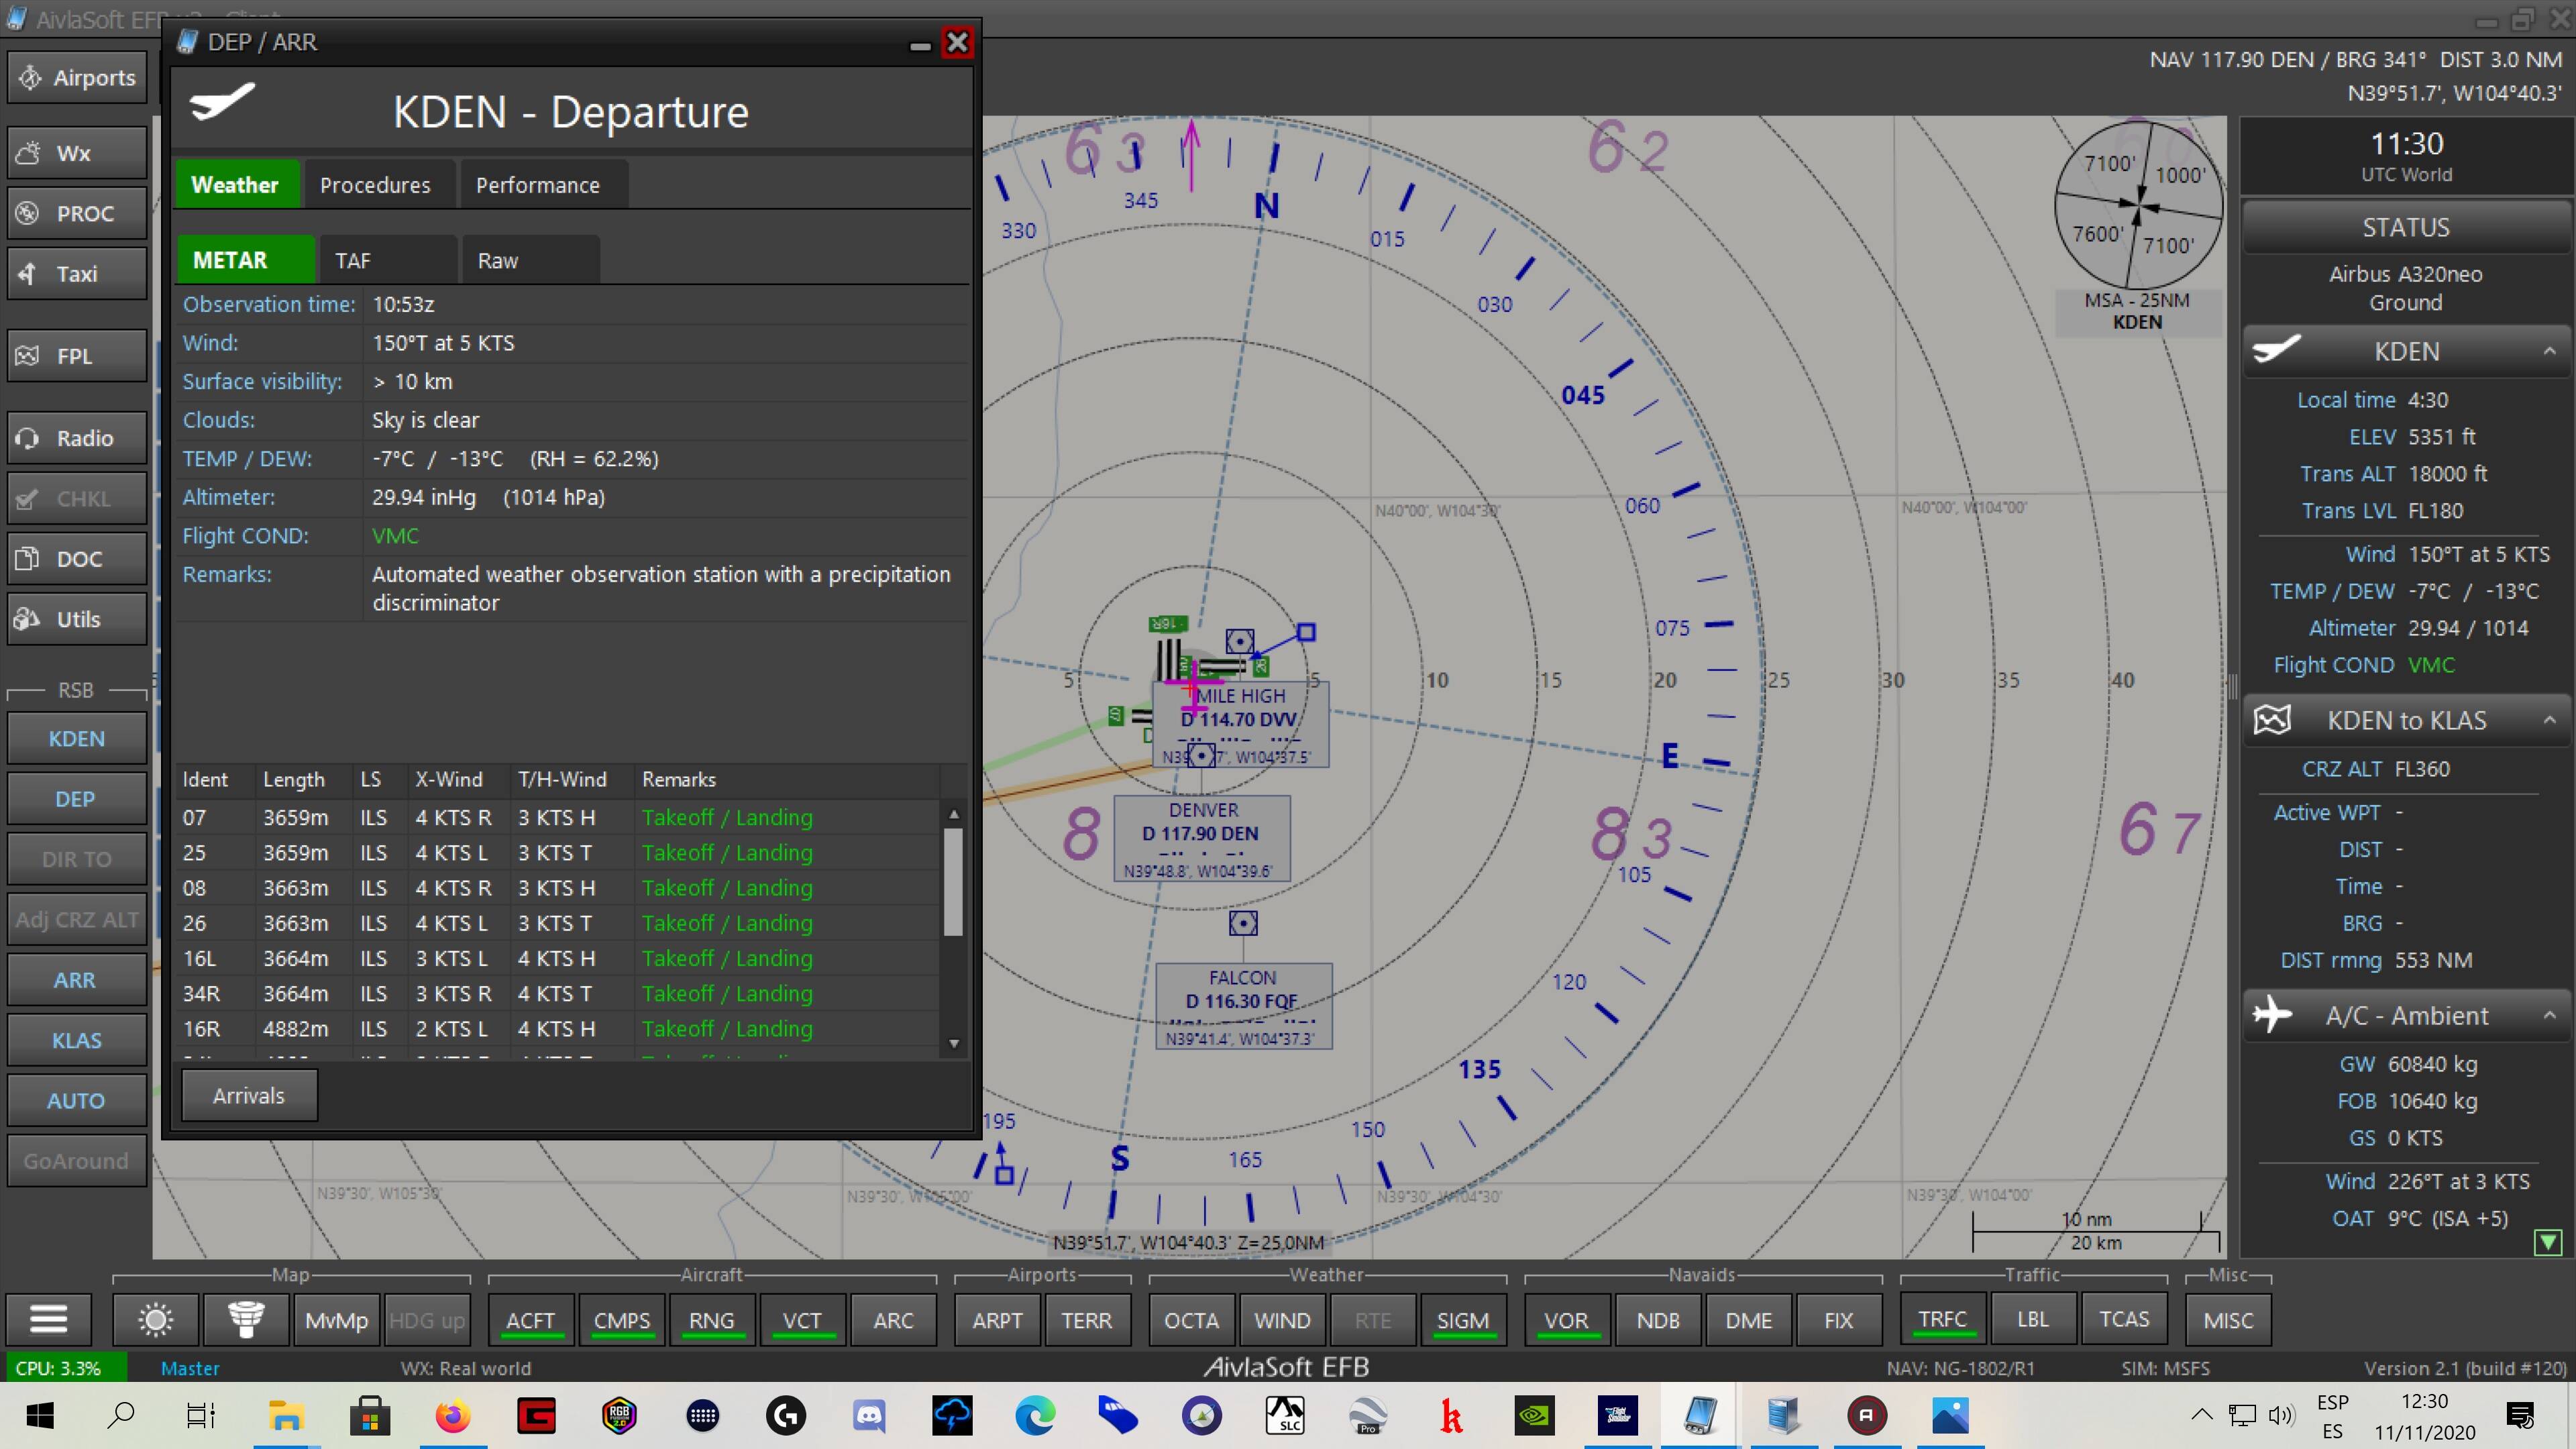Toggle the NDB navaids layer
2576x1449 pixels.
click(1657, 1320)
